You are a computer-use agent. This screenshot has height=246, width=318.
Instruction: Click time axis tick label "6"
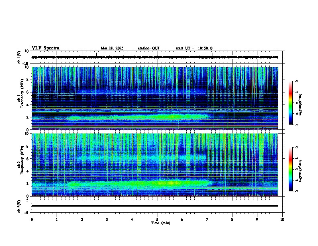tap(182, 219)
